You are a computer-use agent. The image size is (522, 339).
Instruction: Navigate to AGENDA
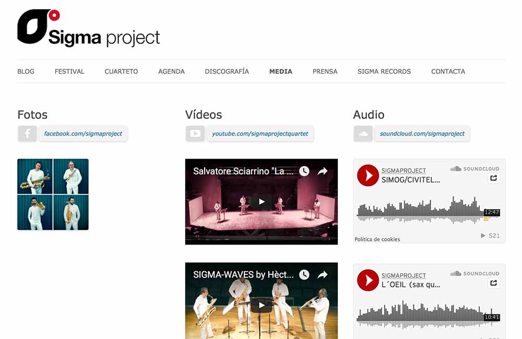(171, 71)
